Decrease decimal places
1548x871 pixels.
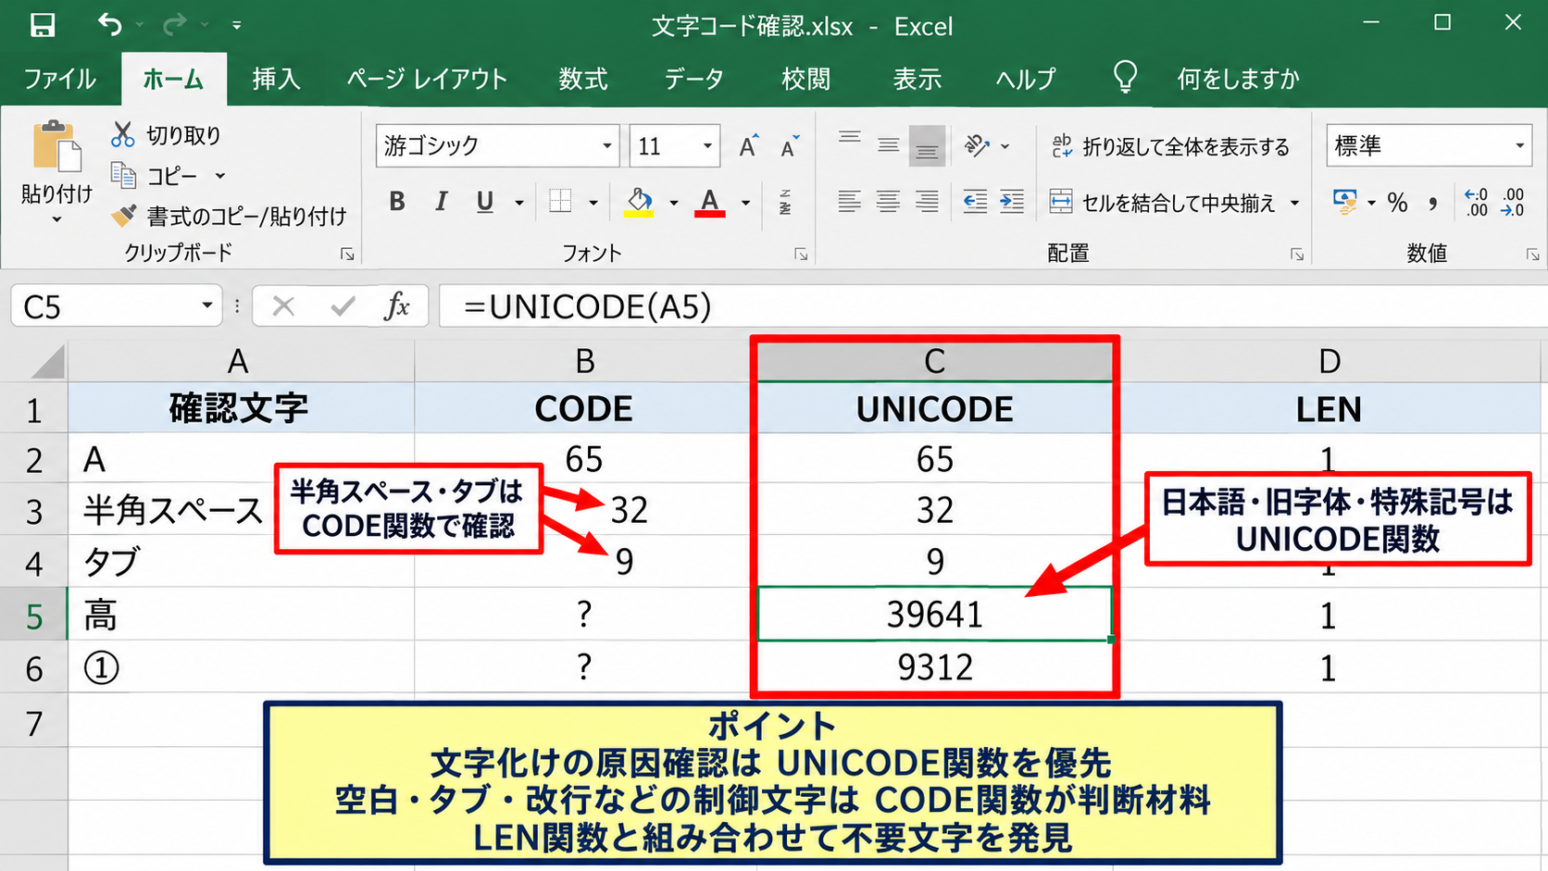click(1513, 202)
